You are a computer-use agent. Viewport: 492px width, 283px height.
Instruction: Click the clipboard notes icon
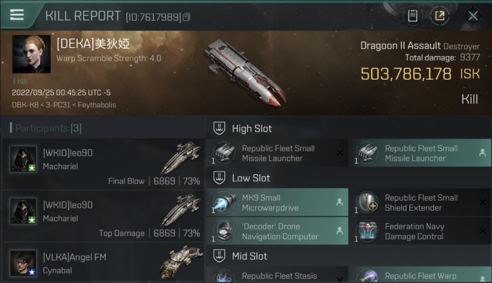[x=413, y=16]
